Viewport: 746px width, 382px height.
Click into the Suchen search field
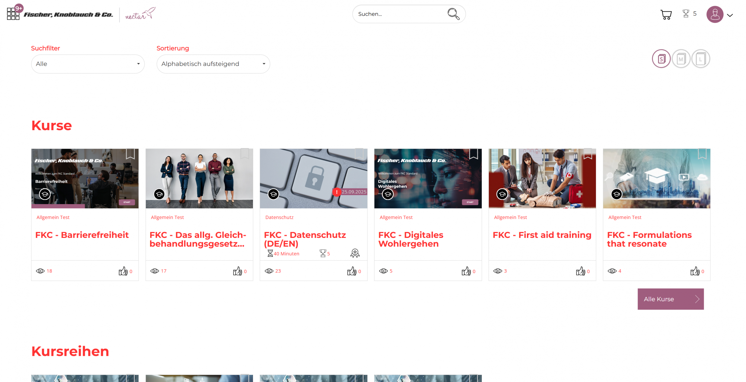[399, 14]
